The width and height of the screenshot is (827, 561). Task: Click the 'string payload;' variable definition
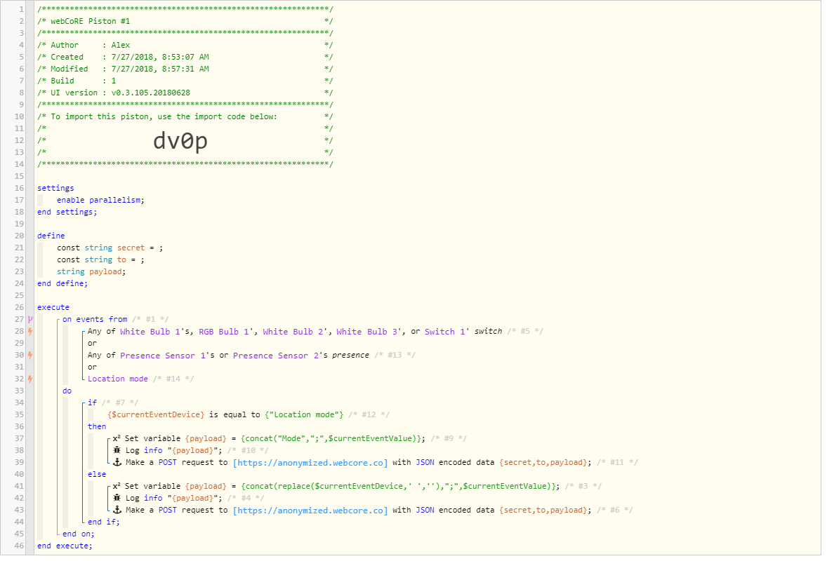click(91, 271)
